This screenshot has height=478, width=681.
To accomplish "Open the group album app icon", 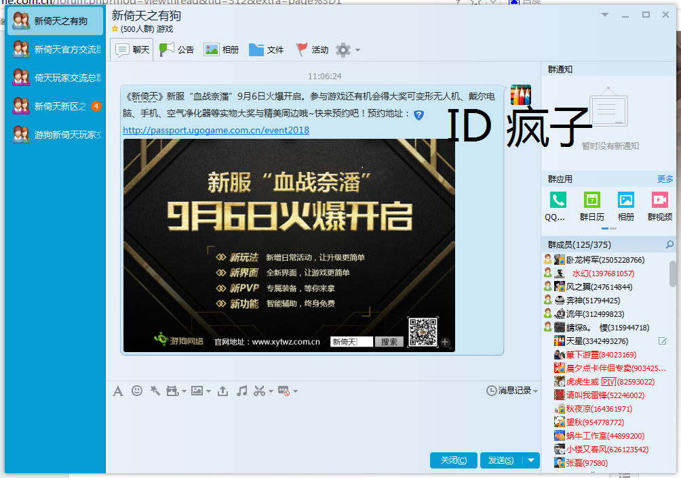I will [625, 200].
